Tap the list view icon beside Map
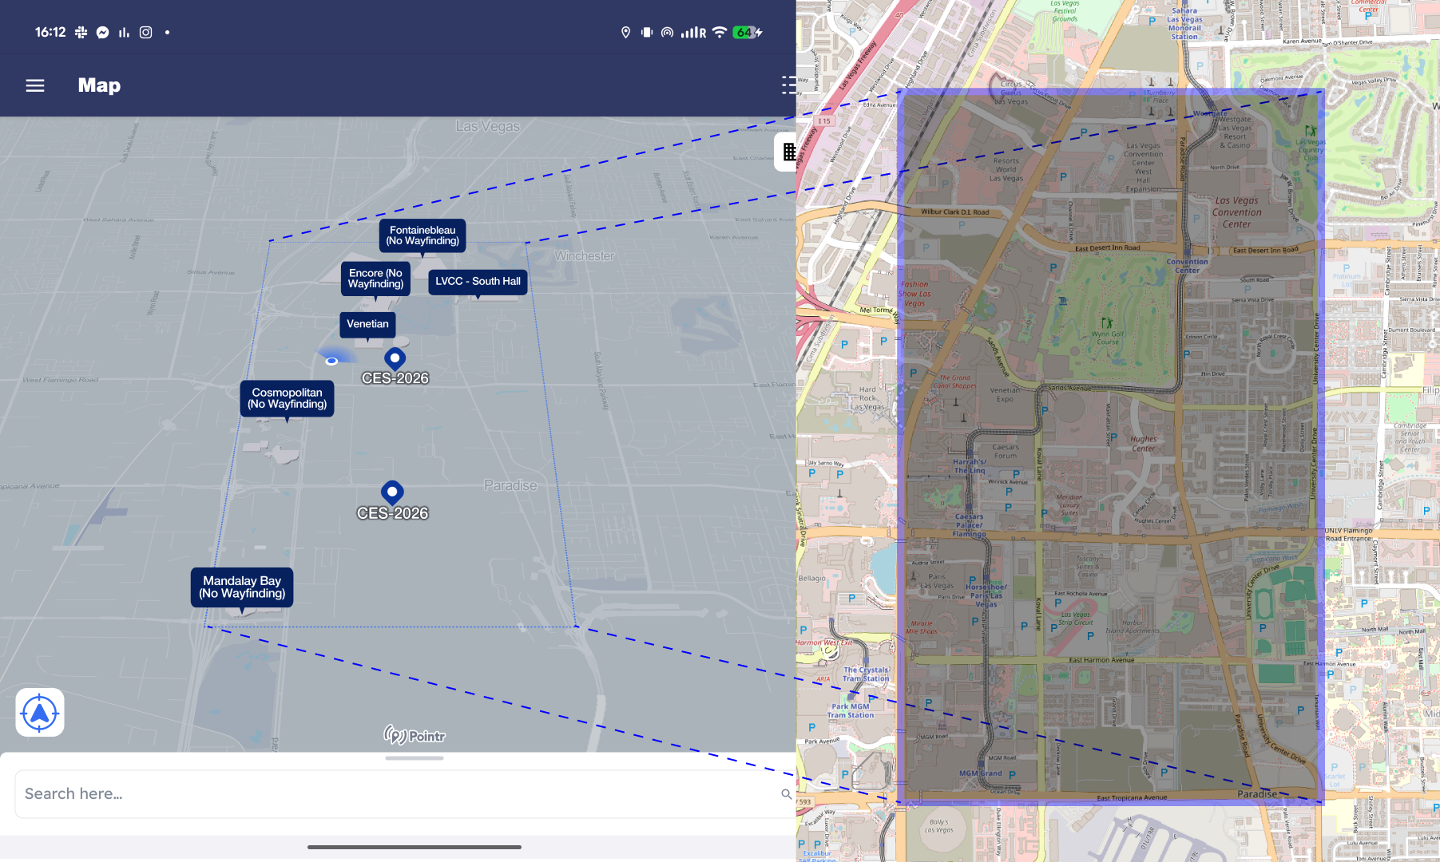The image size is (1440, 862). pyautogui.click(x=789, y=85)
